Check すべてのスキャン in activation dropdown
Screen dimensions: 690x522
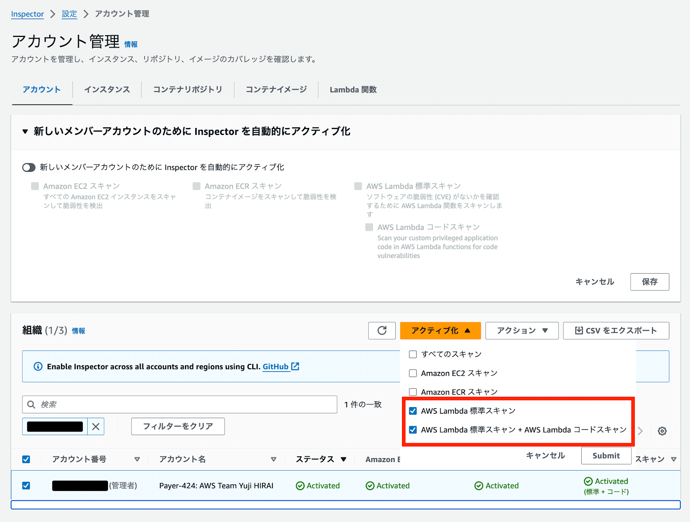(413, 354)
